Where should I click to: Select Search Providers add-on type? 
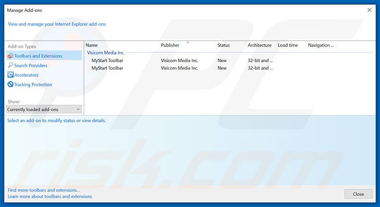pyautogui.click(x=30, y=65)
